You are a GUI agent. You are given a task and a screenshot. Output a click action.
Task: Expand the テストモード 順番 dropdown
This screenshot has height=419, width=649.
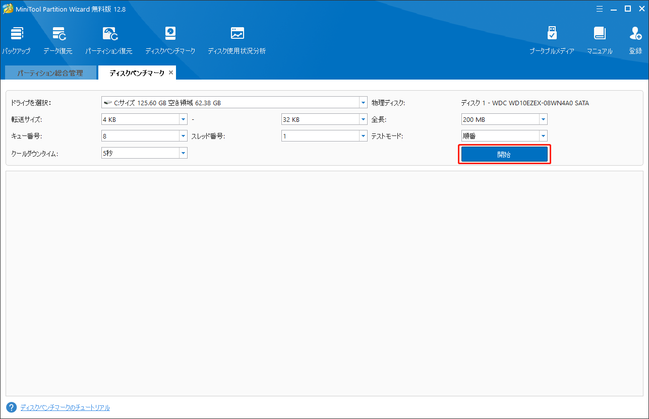click(x=543, y=136)
